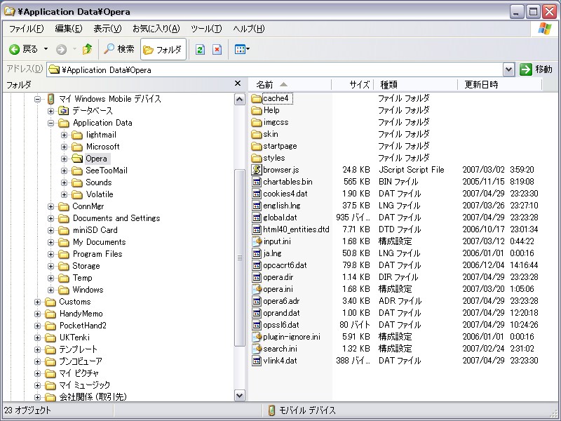The width and height of the screenshot is (561, 421).
Task: Open the back history dropdown arrow
Action: point(46,49)
